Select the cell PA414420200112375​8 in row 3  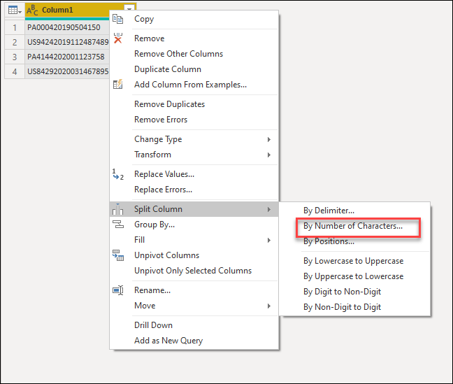tap(67, 57)
